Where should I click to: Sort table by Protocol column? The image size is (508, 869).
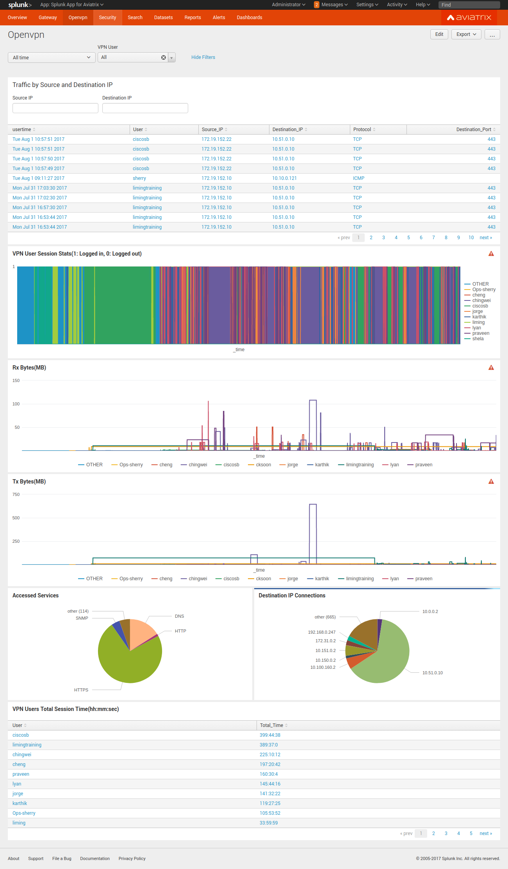(x=364, y=130)
